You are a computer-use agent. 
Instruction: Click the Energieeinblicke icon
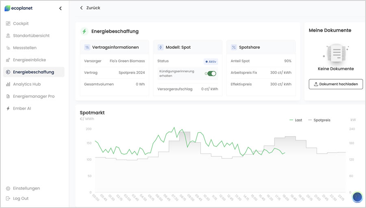pyautogui.click(x=8, y=60)
